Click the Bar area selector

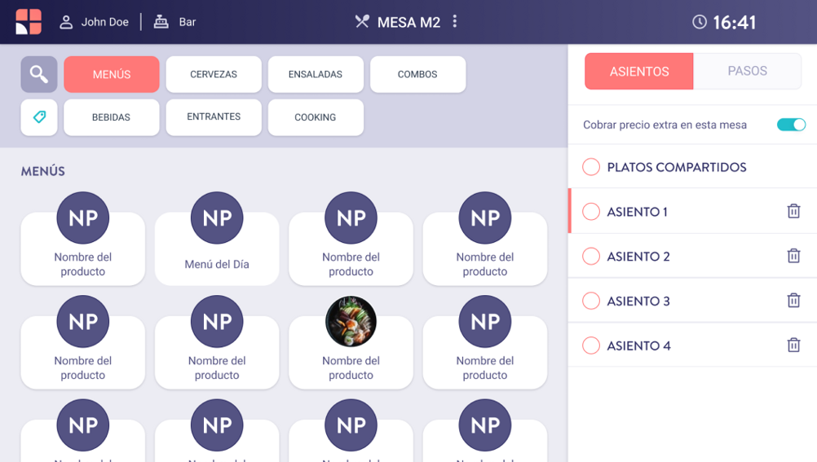[175, 22]
